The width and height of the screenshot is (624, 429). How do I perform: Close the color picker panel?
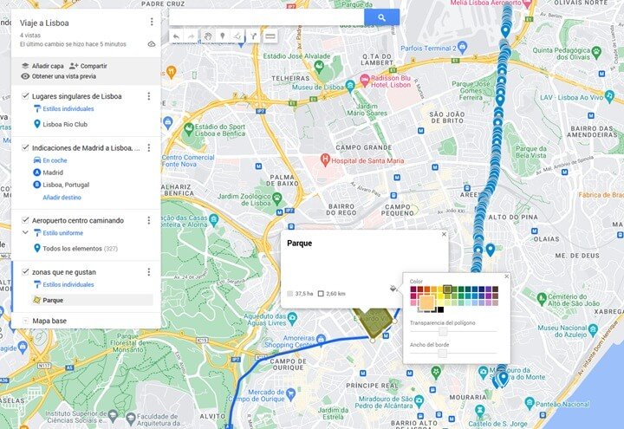(x=506, y=276)
